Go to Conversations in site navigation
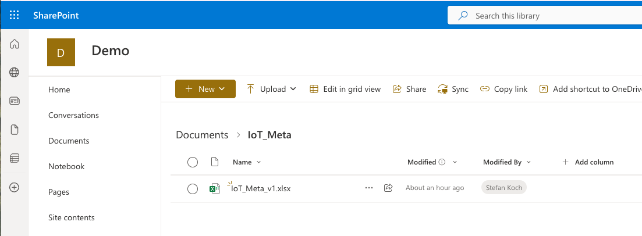This screenshot has height=236, width=642. (73, 115)
